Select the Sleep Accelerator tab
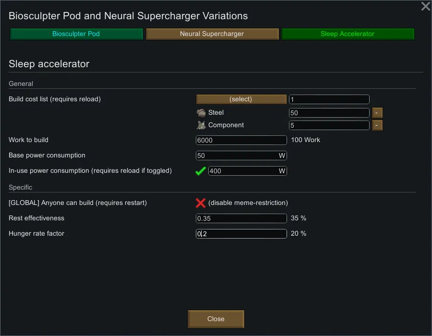Image resolution: width=432 pixels, height=336 pixels. [x=347, y=34]
